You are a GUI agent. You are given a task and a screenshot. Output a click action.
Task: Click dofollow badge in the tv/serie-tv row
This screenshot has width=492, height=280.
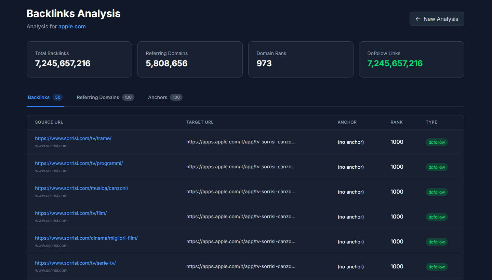coord(437,267)
